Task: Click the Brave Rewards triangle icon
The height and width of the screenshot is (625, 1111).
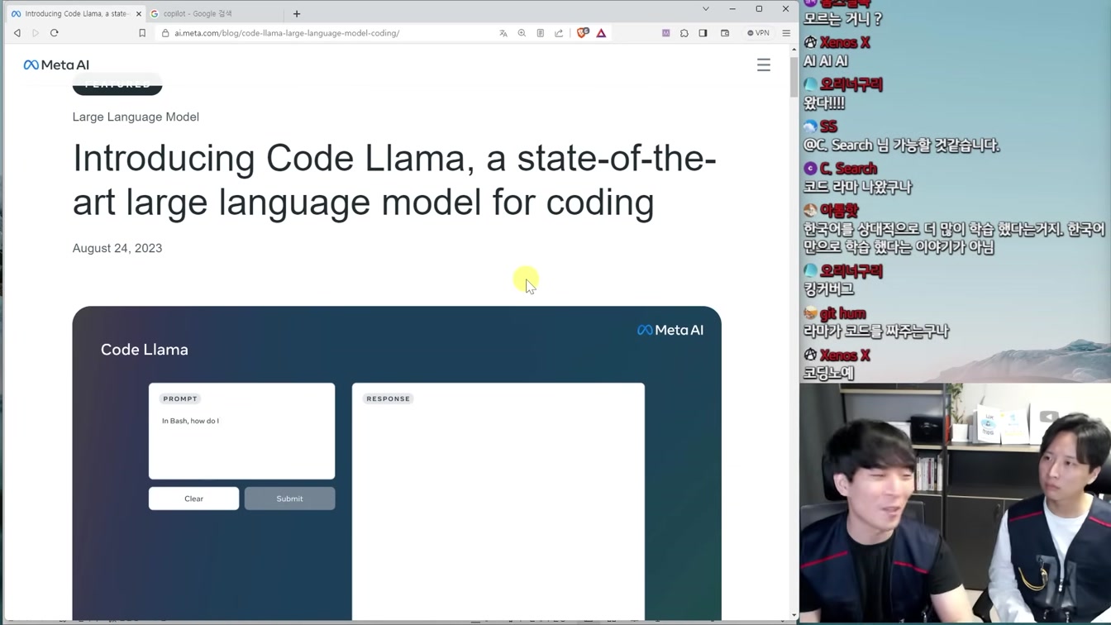Action: [x=601, y=33]
